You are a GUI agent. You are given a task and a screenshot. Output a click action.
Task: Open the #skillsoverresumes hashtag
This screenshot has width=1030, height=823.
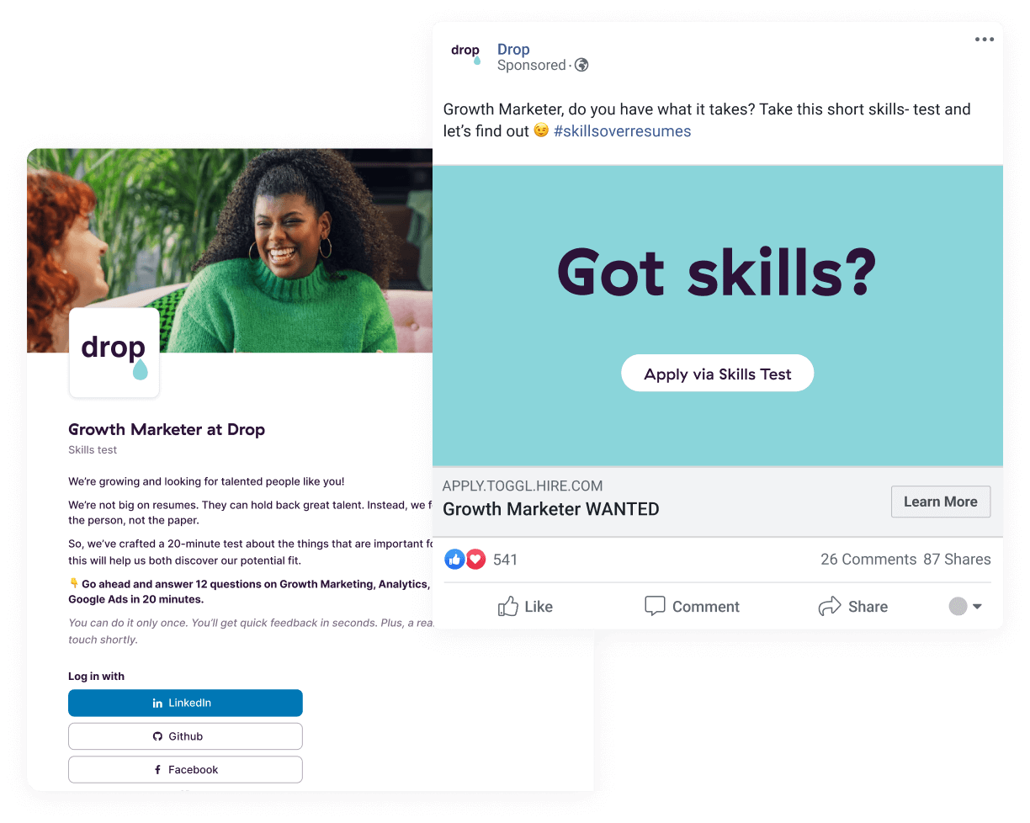[622, 131]
